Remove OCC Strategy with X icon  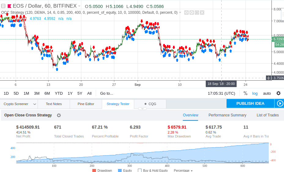click(x=202, y=13)
